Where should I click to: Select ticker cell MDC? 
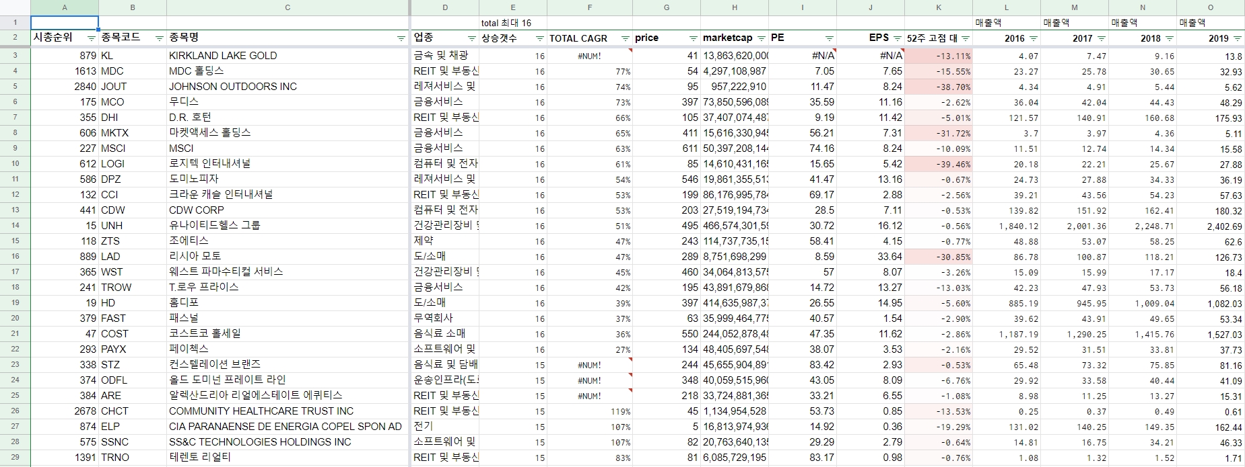click(x=133, y=71)
